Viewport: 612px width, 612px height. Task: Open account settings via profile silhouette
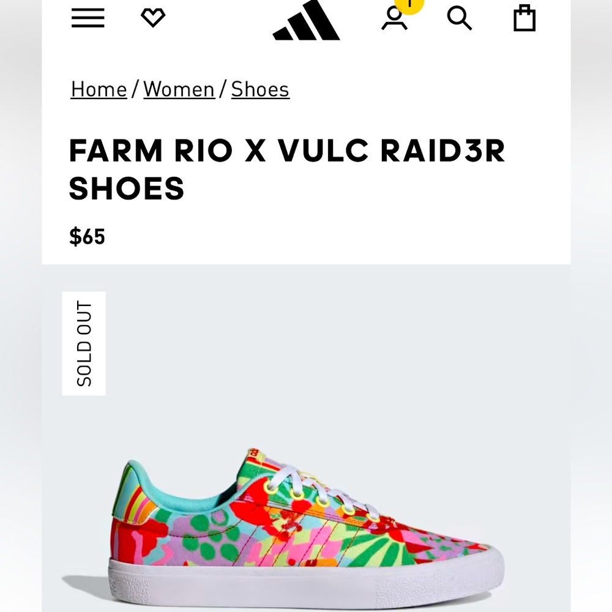coord(395,20)
